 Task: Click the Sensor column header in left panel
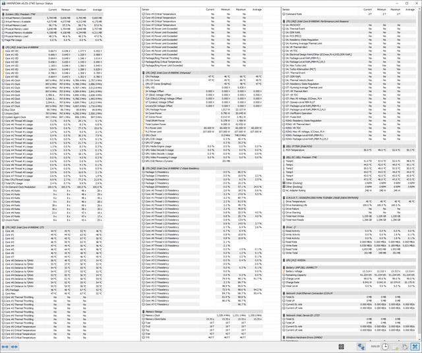5,10
